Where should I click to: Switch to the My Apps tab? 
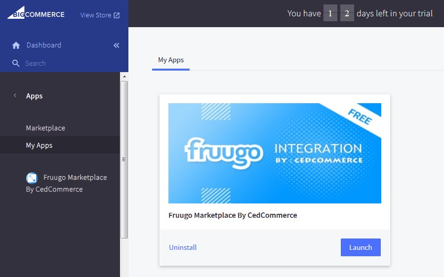(x=171, y=60)
